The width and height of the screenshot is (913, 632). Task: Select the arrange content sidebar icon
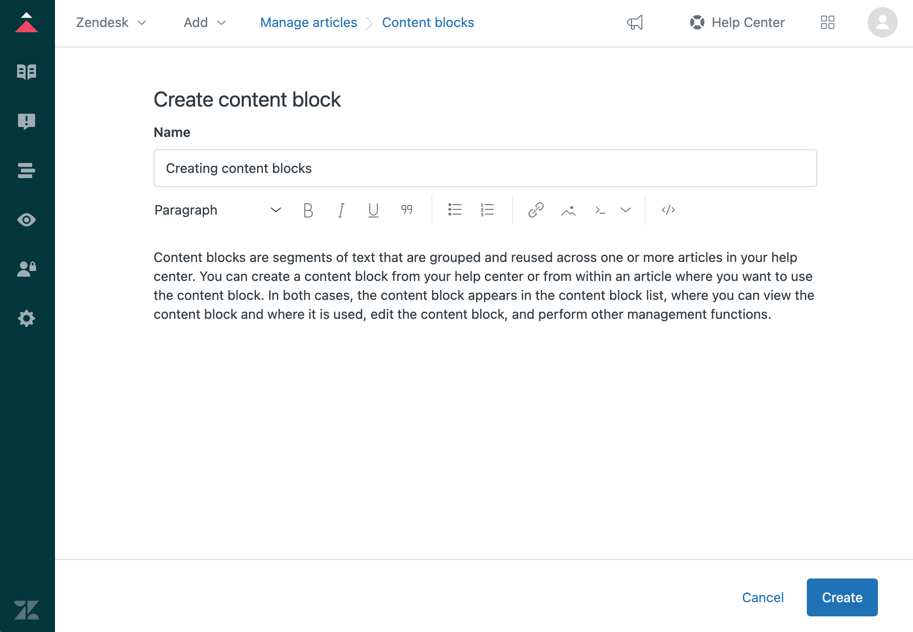pos(27,171)
